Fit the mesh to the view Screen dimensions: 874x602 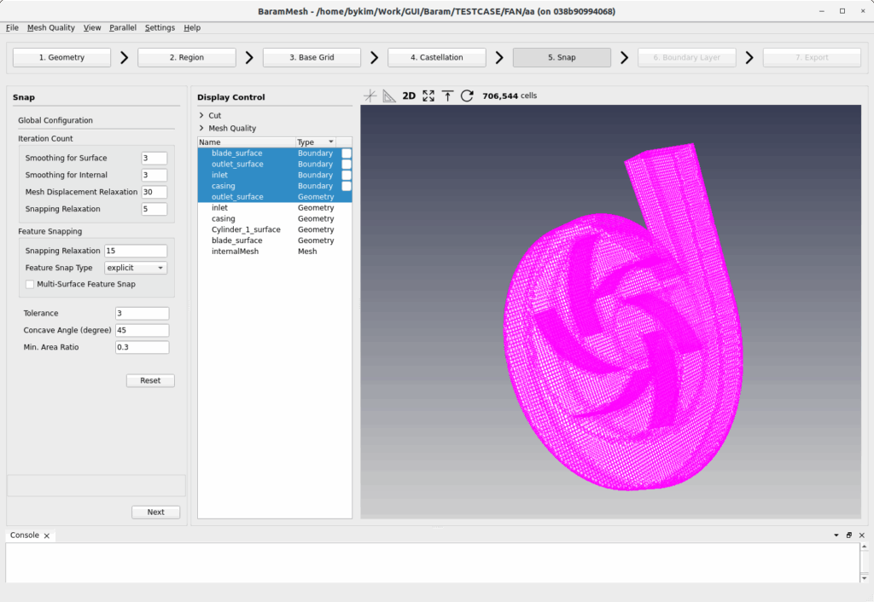(428, 96)
